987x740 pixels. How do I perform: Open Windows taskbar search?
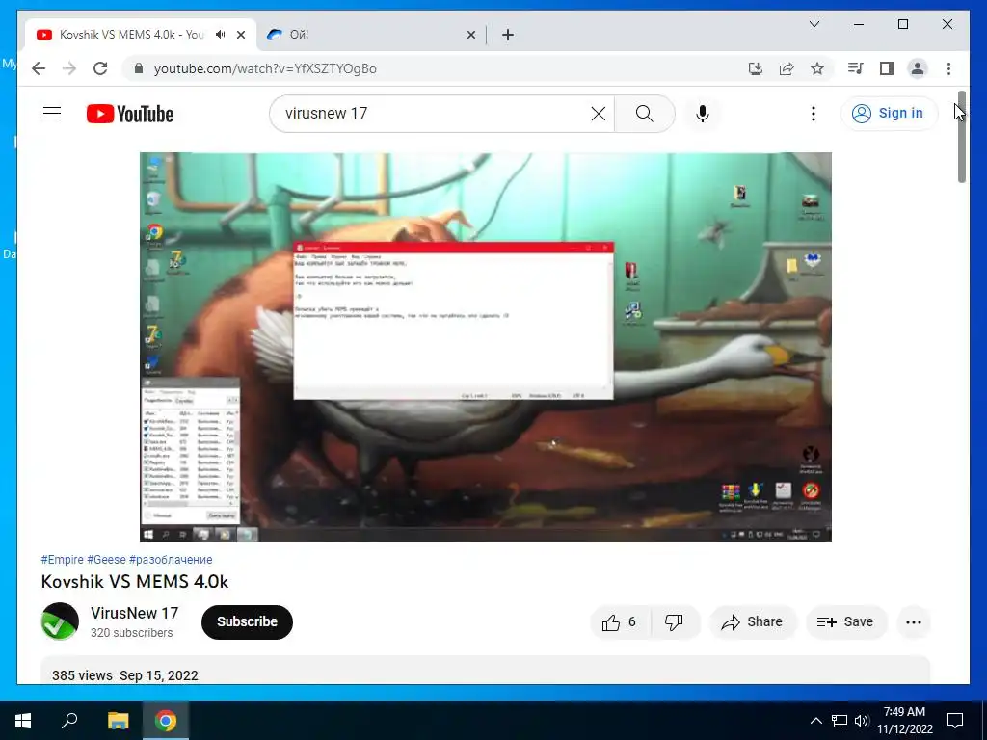coord(69,721)
